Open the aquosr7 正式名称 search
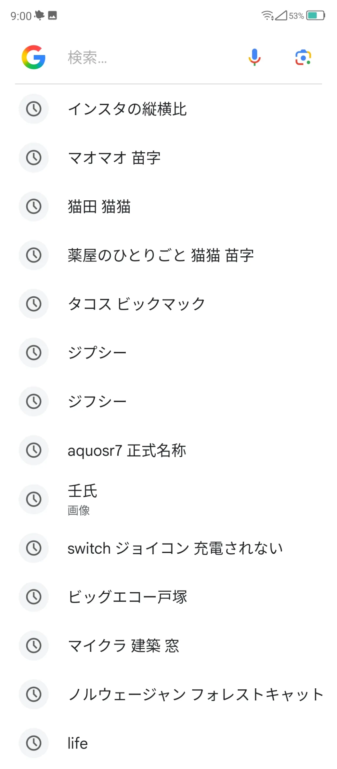The height and width of the screenshot is (769, 337). pos(127,451)
